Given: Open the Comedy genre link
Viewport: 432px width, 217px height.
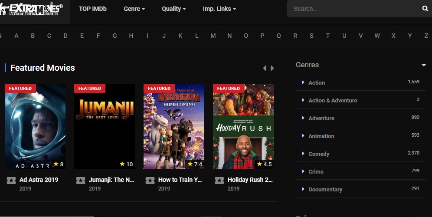Looking at the screenshot, I should click(319, 154).
